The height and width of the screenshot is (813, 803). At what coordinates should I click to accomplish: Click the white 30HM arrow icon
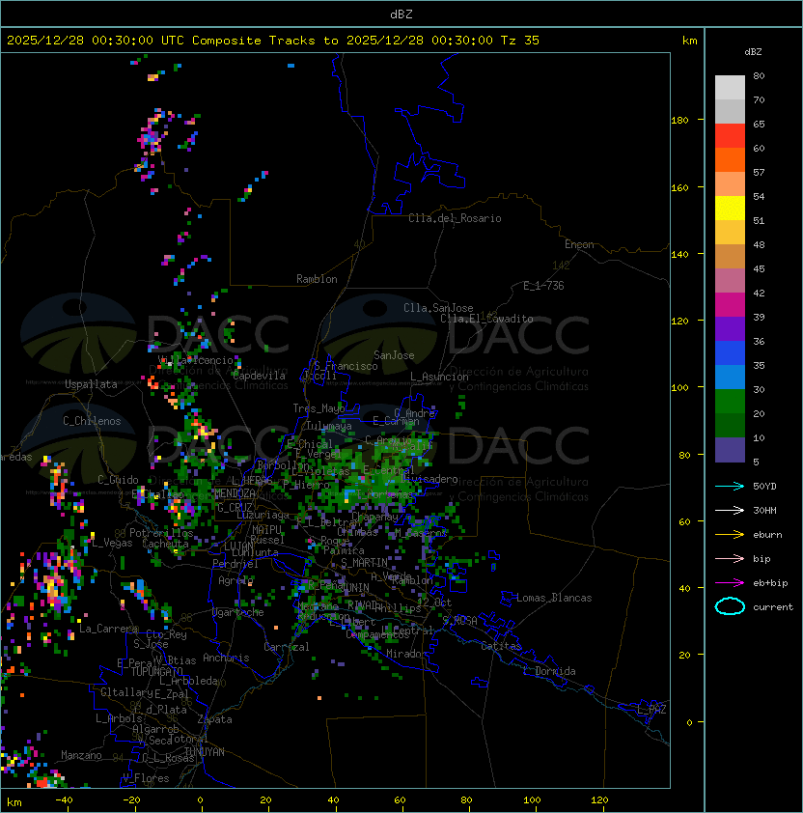(x=730, y=510)
